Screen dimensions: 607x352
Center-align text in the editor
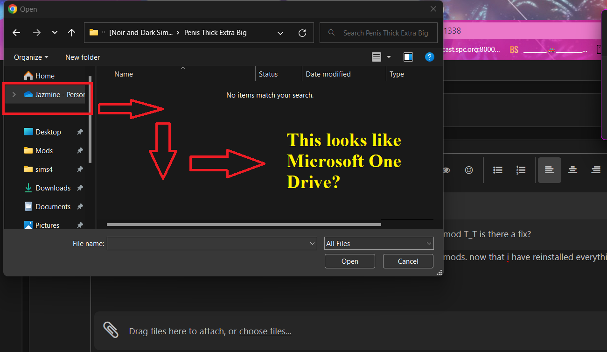coord(572,170)
